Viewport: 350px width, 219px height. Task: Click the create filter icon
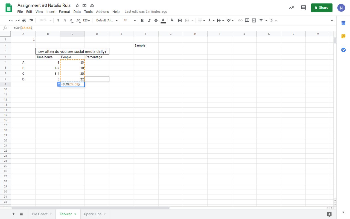tap(261, 21)
